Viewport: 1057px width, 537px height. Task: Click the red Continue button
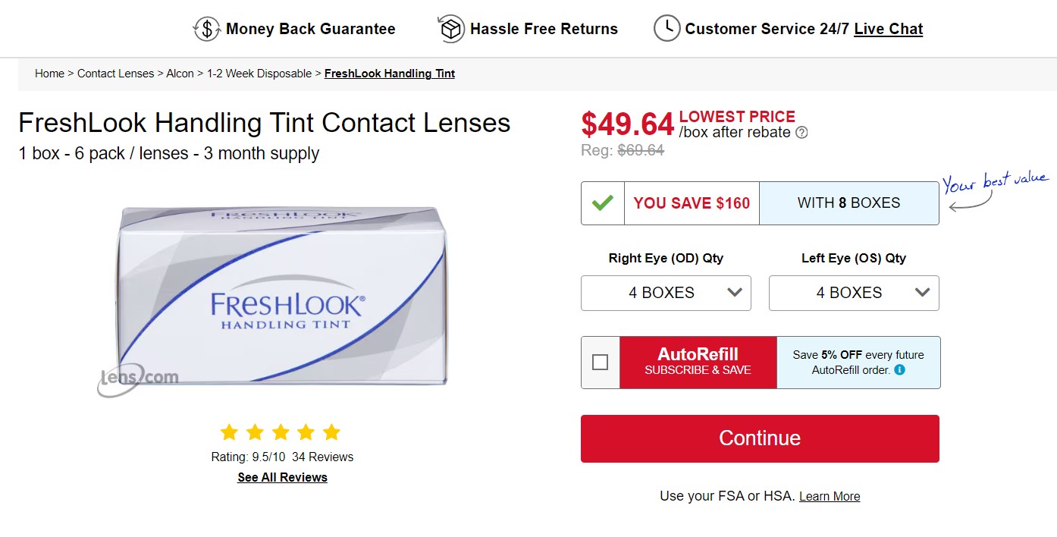click(x=760, y=438)
